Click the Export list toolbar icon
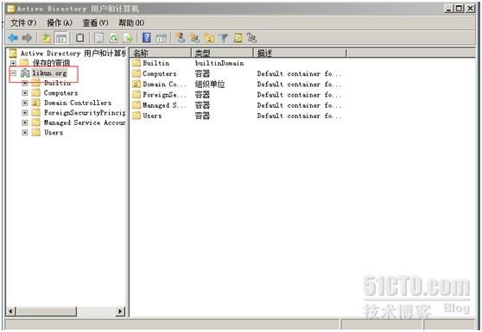The height and width of the screenshot is (332, 482). click(x=128, y=38)
